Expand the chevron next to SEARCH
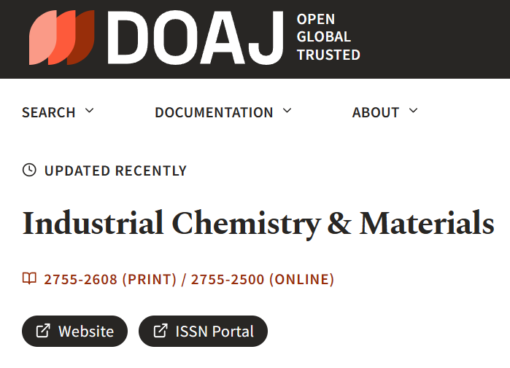Viewport: 510px width, 368px height. (x=90, y=111)
